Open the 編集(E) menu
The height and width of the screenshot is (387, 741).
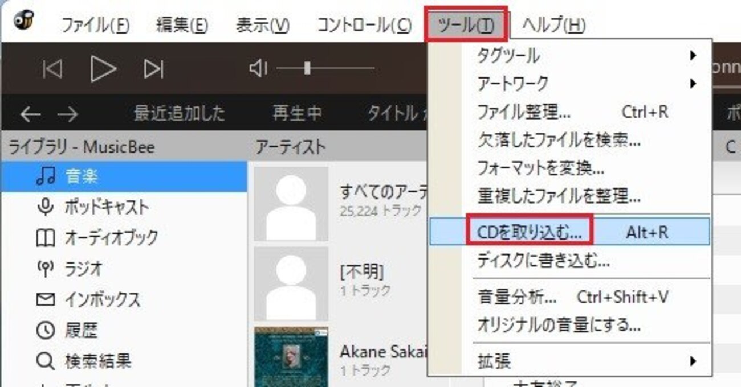pos(182,25)
